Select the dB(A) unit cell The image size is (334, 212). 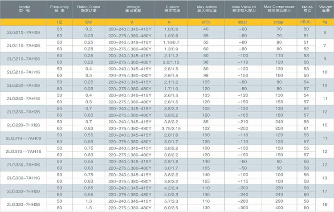(x=306, y=22)
